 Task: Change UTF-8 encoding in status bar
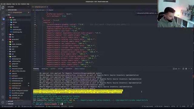[173, 106]
